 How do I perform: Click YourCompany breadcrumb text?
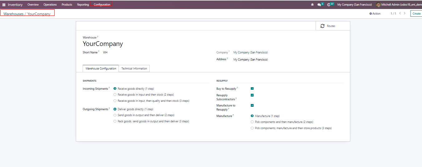39,14
